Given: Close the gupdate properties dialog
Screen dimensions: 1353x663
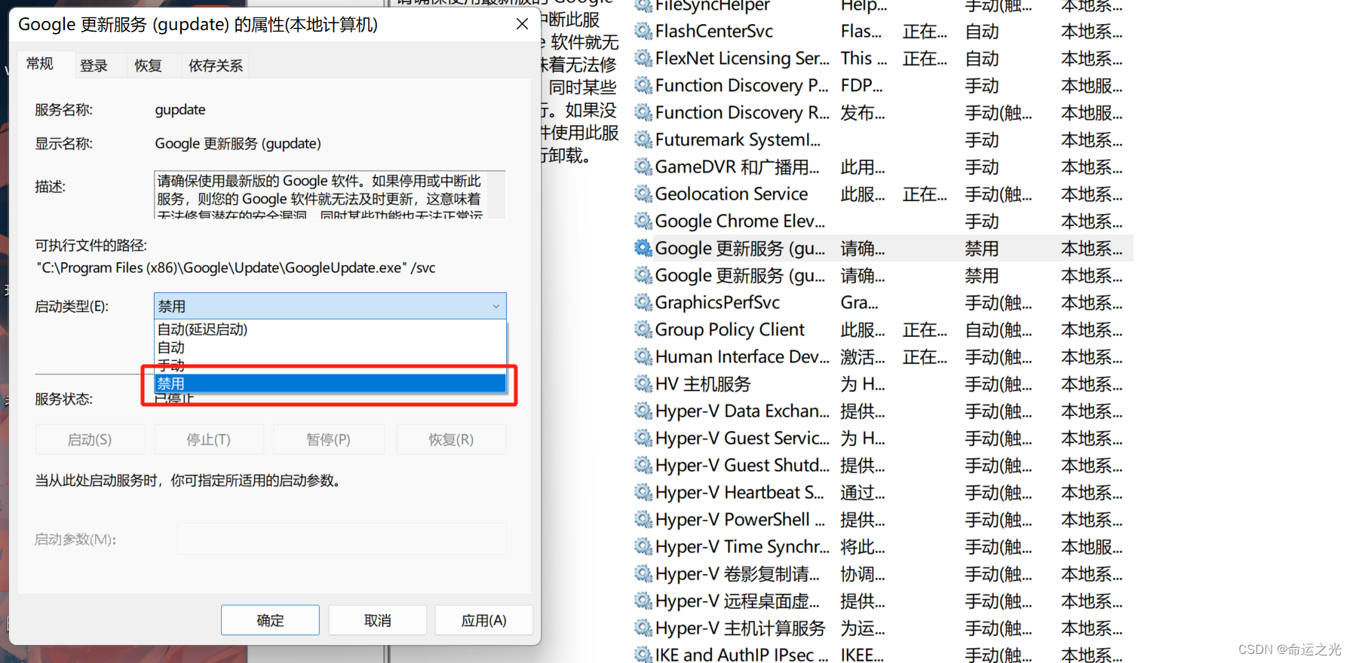Looking at the screenshot, I should (522, 24).
